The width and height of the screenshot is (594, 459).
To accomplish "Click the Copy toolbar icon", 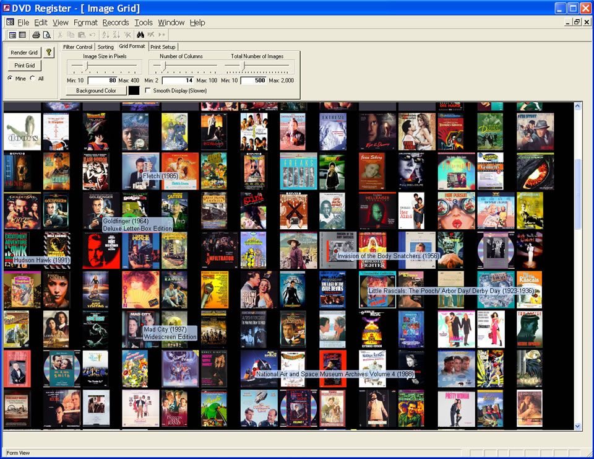I will 71,35.
